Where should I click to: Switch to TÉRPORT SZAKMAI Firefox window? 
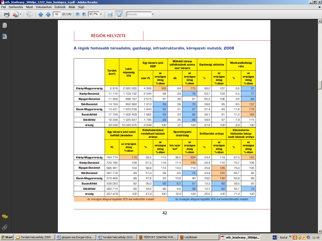(x=158, y=237)
